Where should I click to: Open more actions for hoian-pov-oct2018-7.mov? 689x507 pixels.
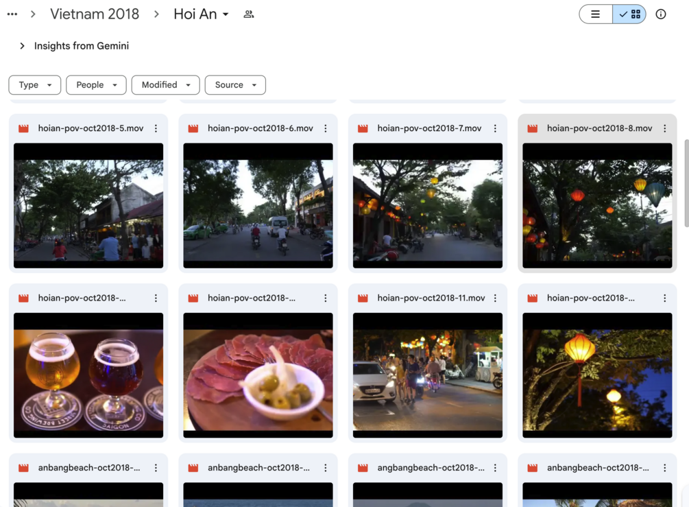495,128
